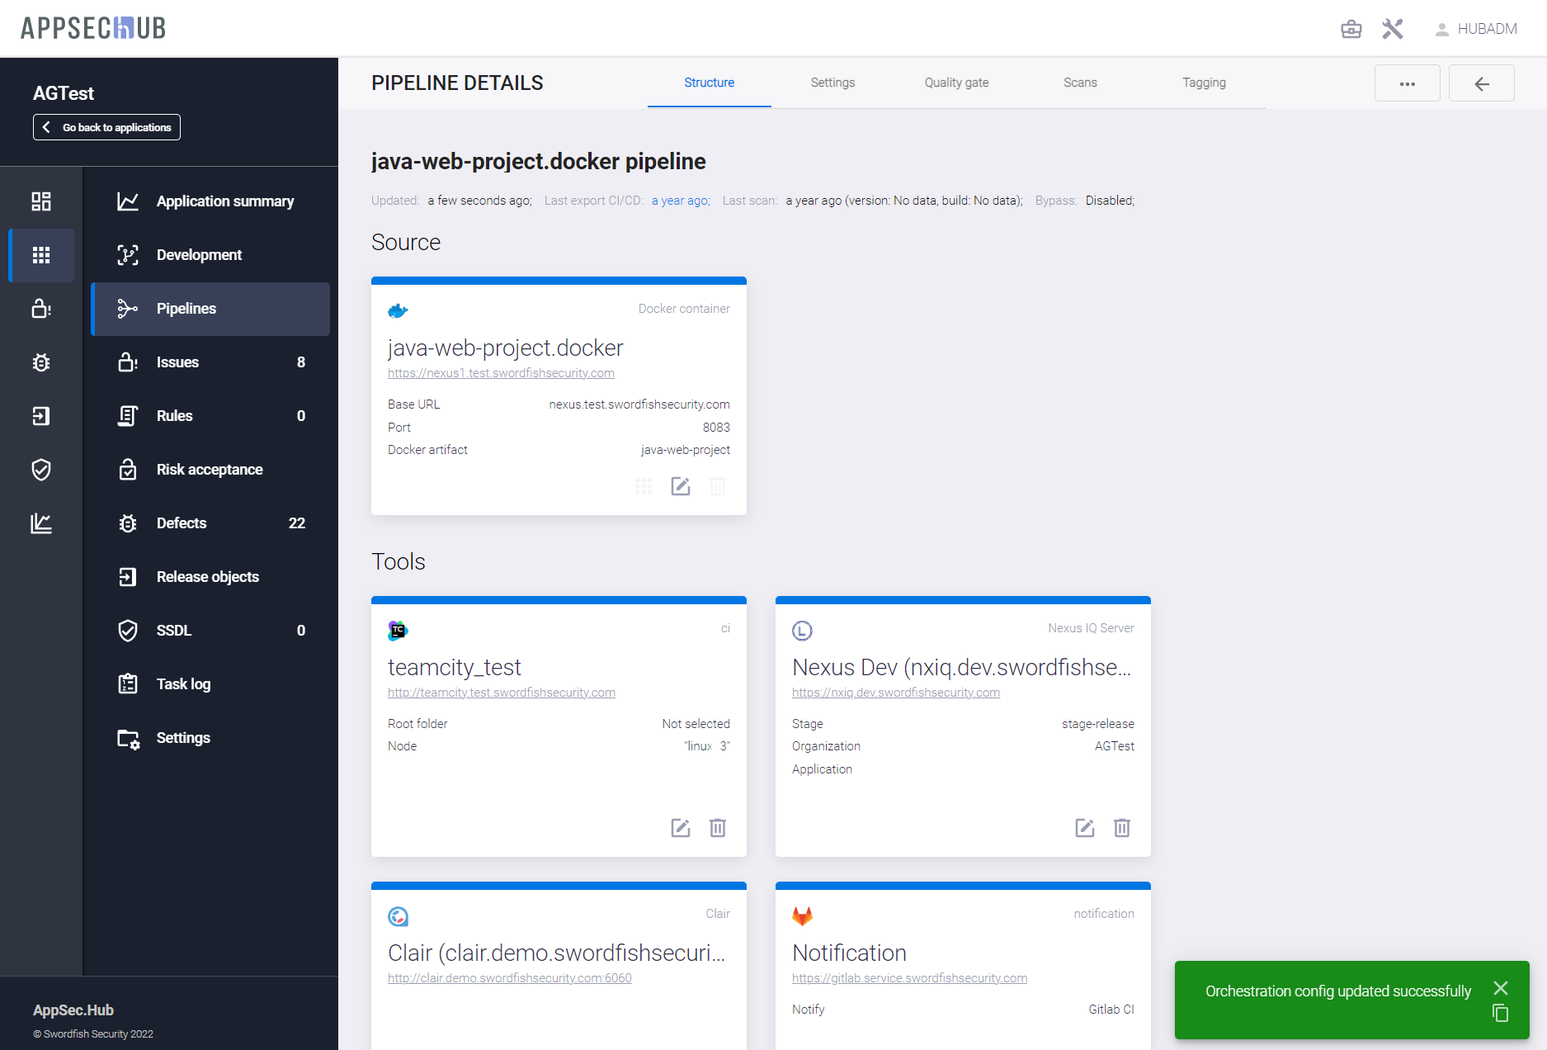Open the teamcity.test.swordfishsecurity.com link
Viewport: 1547px width, 1050px height.
click(x=502, y=693)
